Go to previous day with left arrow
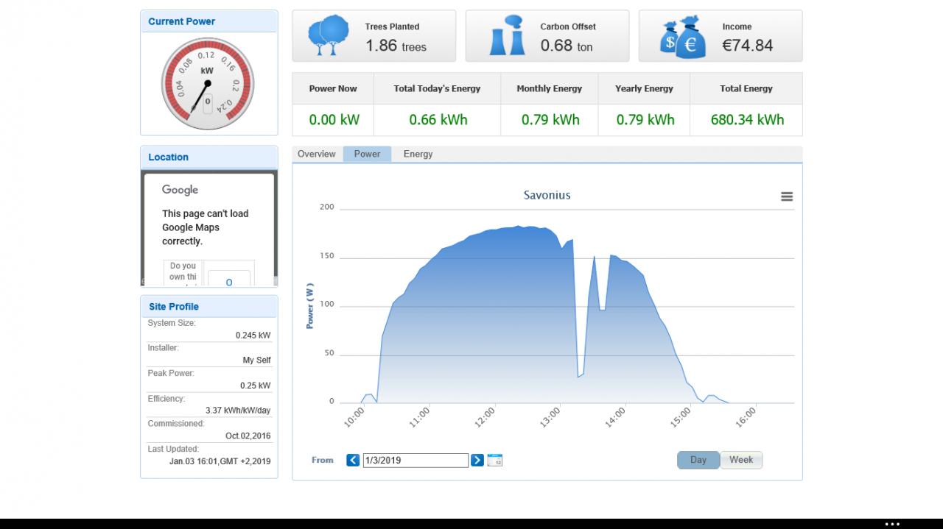 pos(353,461)
